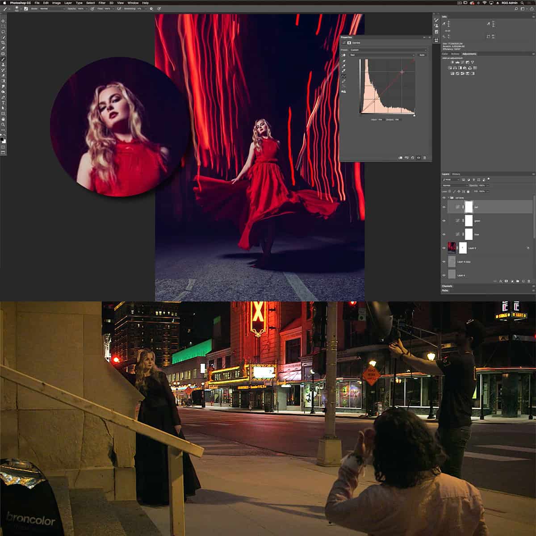Open the Filter menu

[x=101, y=3]
